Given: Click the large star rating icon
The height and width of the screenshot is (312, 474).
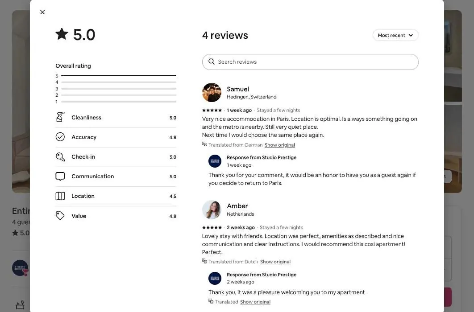Looking at the screenshot, I should (62, 34).
